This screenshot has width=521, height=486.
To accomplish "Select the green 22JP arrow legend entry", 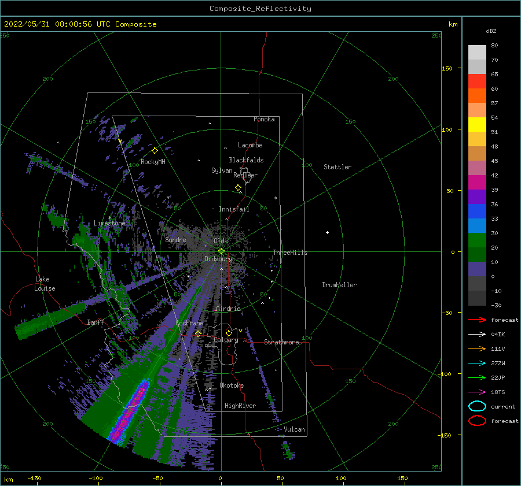I will tap(477, 377).
